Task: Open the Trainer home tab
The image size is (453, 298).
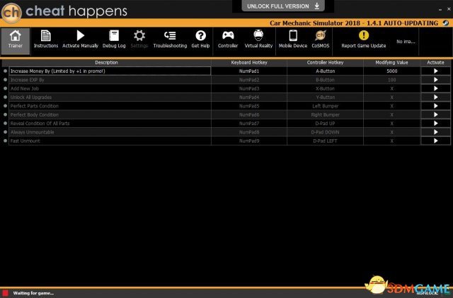Action: (16, 41)
